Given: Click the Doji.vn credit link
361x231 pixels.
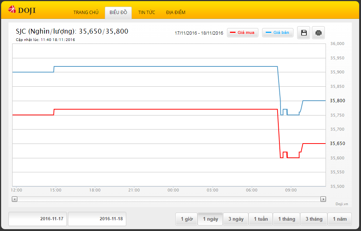Looking at the screenshot, I should click(342, 204).
